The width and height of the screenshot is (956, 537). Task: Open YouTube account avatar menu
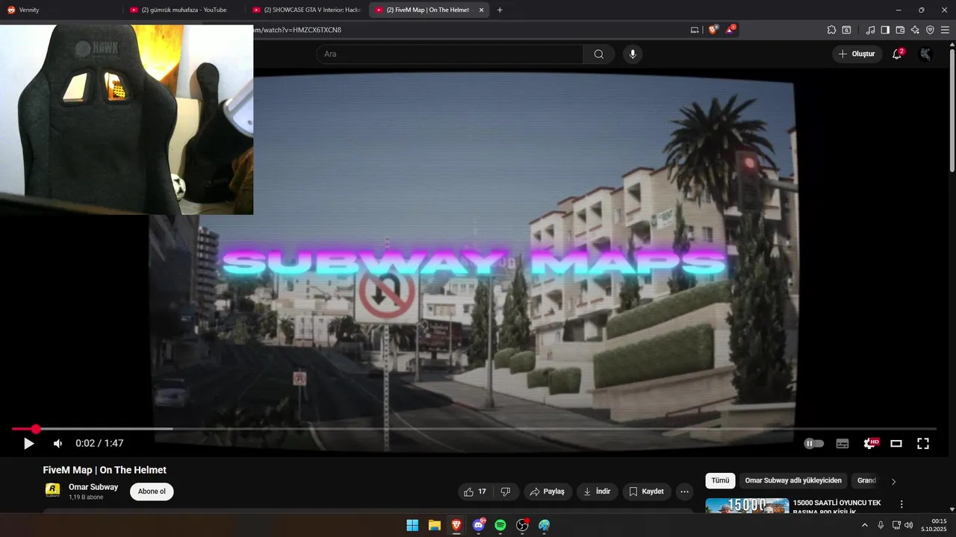(925, 54)
